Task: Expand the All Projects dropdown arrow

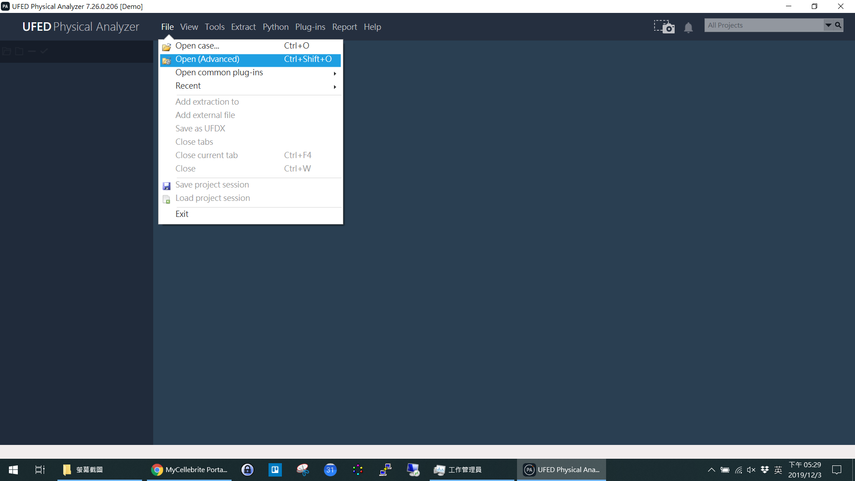Action: [x=828, y=25]
